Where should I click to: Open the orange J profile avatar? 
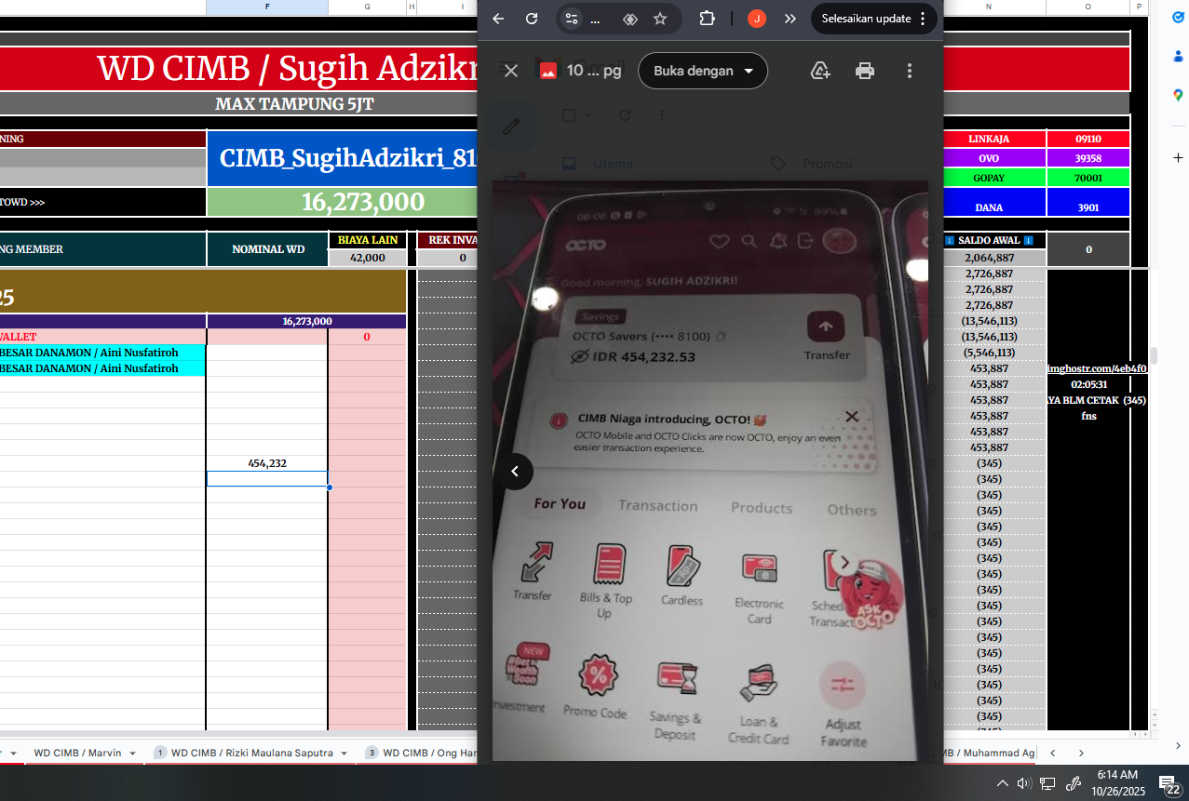click(757, 19)
